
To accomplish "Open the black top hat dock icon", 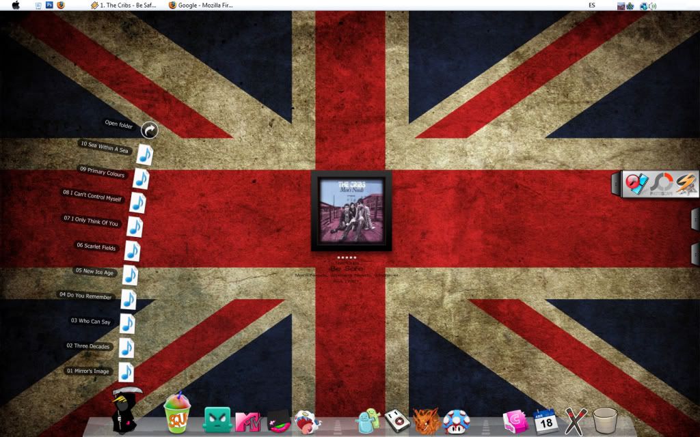I will 279,421.
